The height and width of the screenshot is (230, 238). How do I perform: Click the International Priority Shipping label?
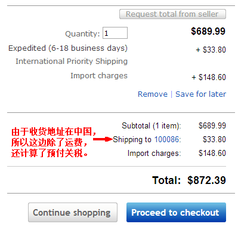(72, 62)
